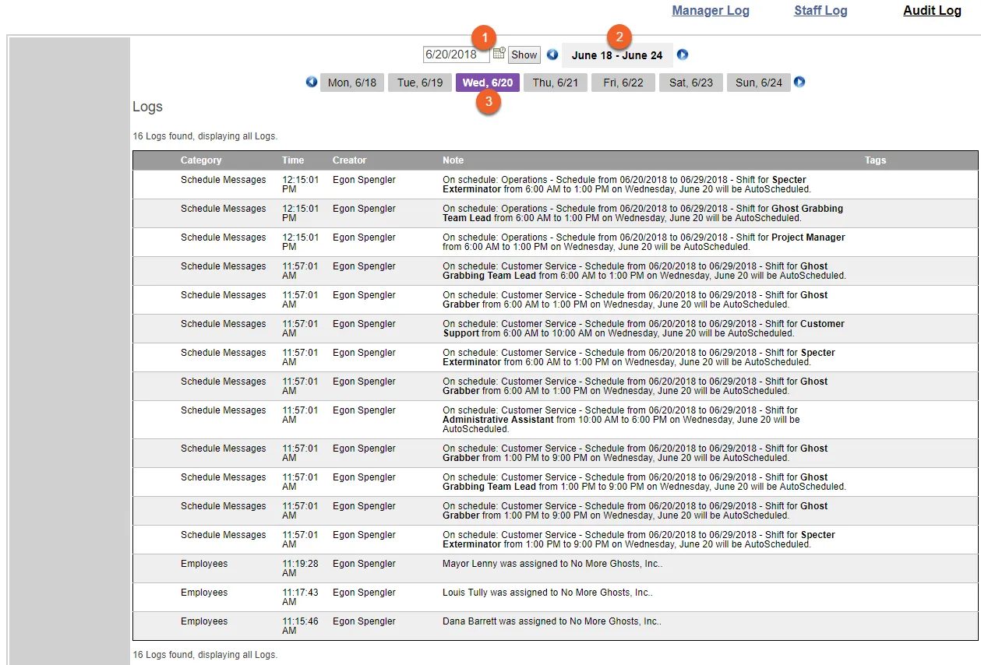
Task: Click the Louis Tully assigned note
Action: (547, 593)
